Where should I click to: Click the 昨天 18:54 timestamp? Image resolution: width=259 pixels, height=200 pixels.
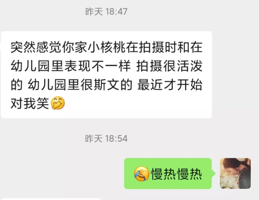106,138
